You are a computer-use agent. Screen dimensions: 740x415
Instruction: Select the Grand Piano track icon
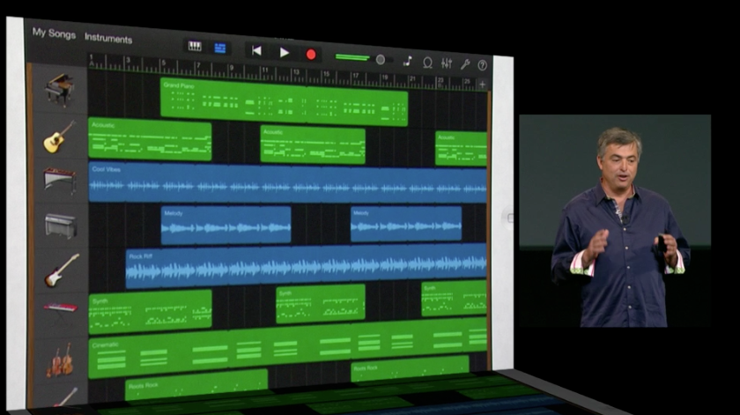tap(60, 89)
